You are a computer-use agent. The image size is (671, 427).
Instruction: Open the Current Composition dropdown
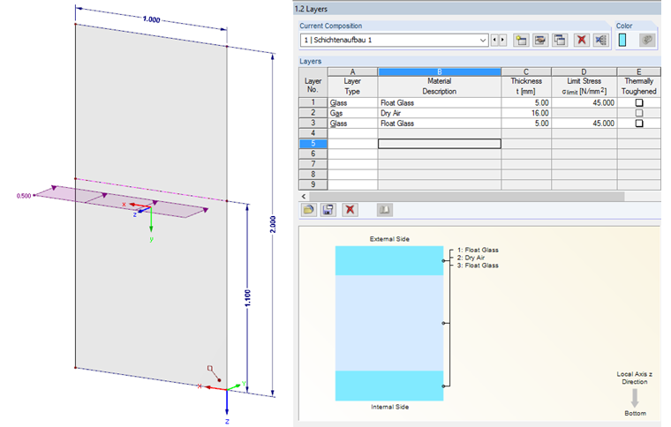click(483, 41)
